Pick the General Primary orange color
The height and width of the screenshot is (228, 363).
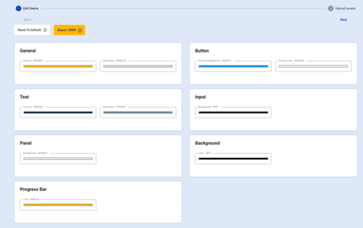pos(58,67)
